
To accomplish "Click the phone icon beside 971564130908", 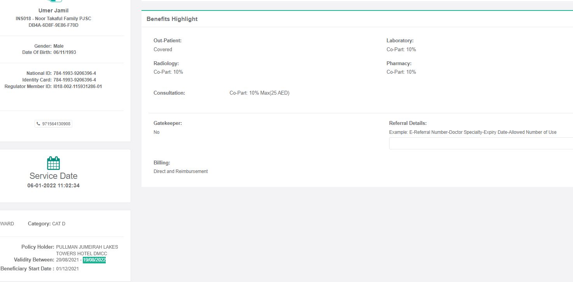I will coord(38,124).
